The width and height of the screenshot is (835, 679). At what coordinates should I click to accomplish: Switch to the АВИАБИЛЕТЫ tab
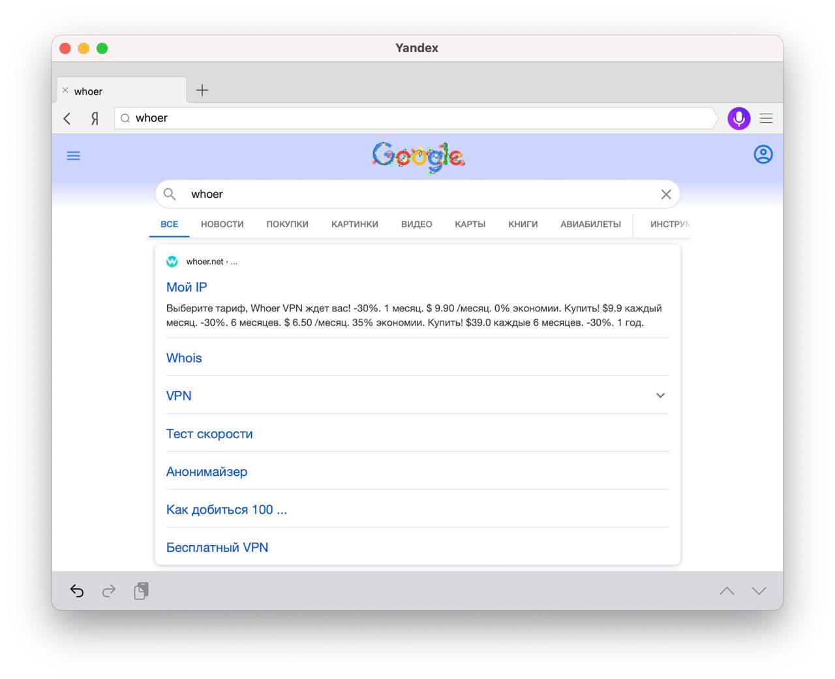(591, 224)
